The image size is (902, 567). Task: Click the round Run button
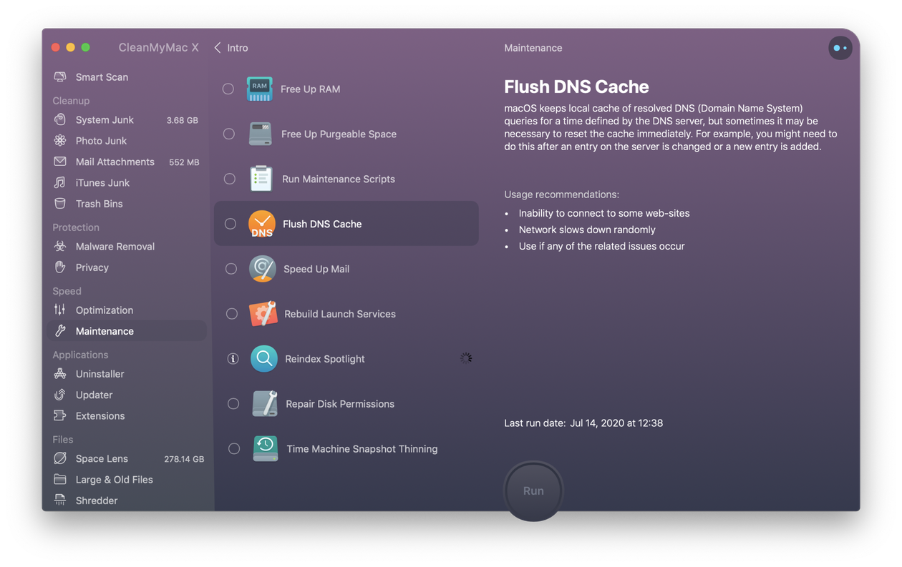tap(533, 490)
